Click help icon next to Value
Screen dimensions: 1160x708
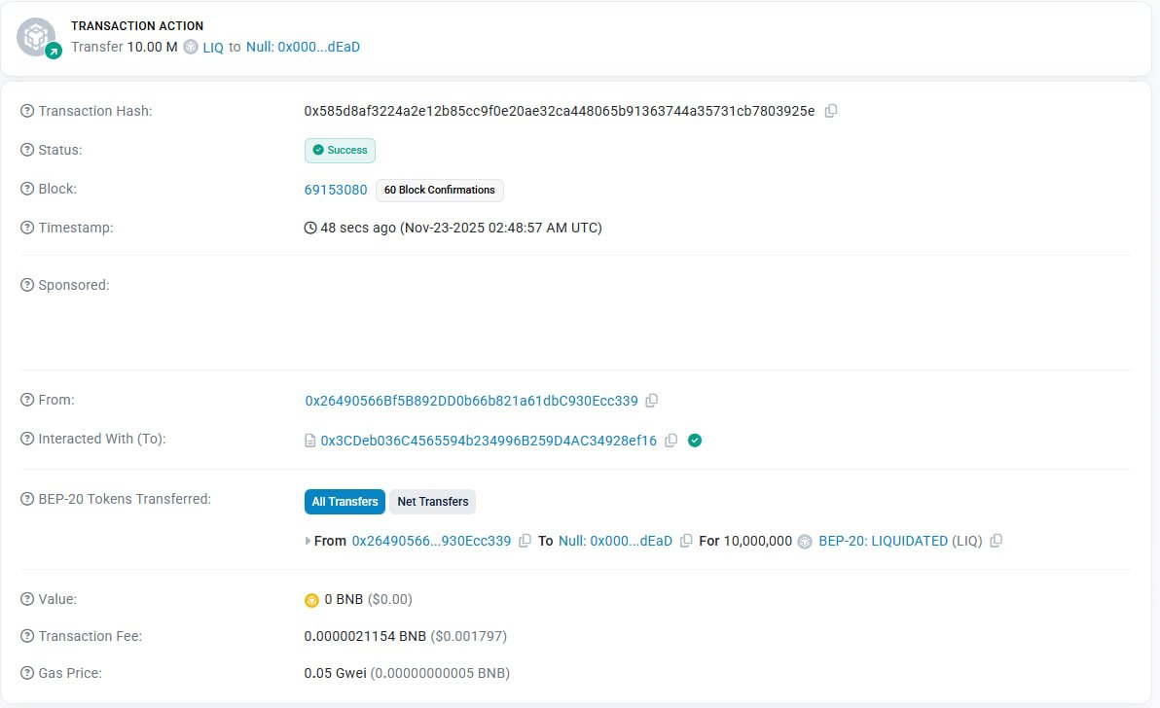27,599
